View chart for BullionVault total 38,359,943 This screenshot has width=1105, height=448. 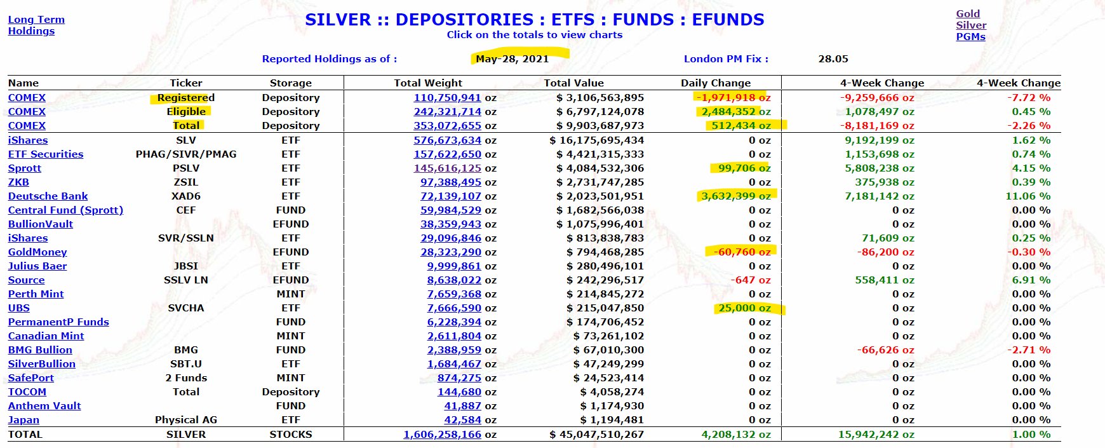pyautogui.click(x=451, y=224)
